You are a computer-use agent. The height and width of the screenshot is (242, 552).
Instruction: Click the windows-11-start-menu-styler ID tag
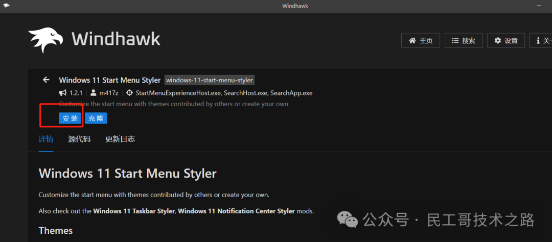(210, 80)
